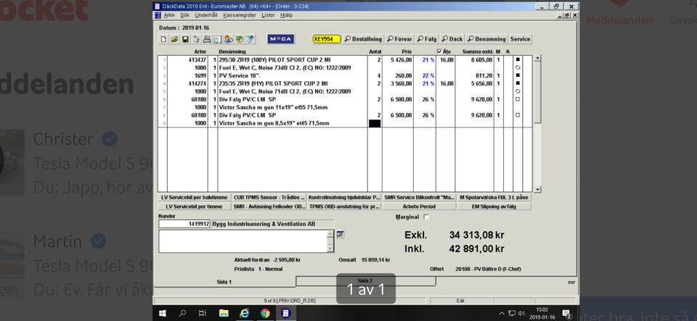This screenshot has width=697, height=321.
Task: Click LV Servicebil per timme button
Action: click(x=195, y=207)
